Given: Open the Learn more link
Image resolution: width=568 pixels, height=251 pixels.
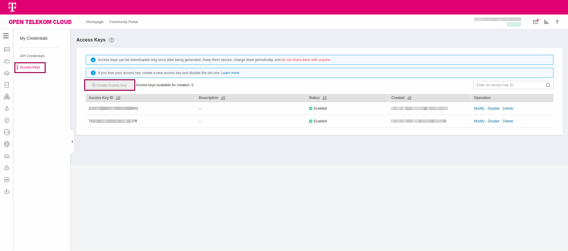Looking at the screenshot, I should (x=230, y=73).
